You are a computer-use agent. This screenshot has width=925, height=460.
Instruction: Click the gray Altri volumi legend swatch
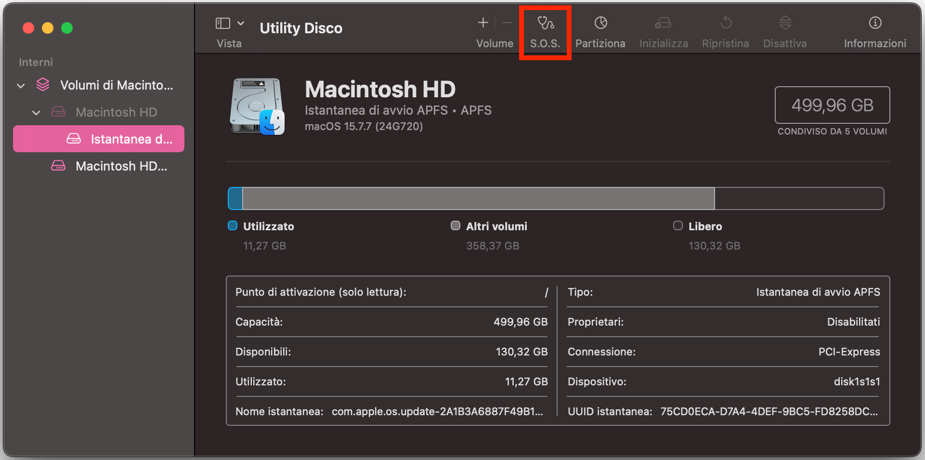456,225
